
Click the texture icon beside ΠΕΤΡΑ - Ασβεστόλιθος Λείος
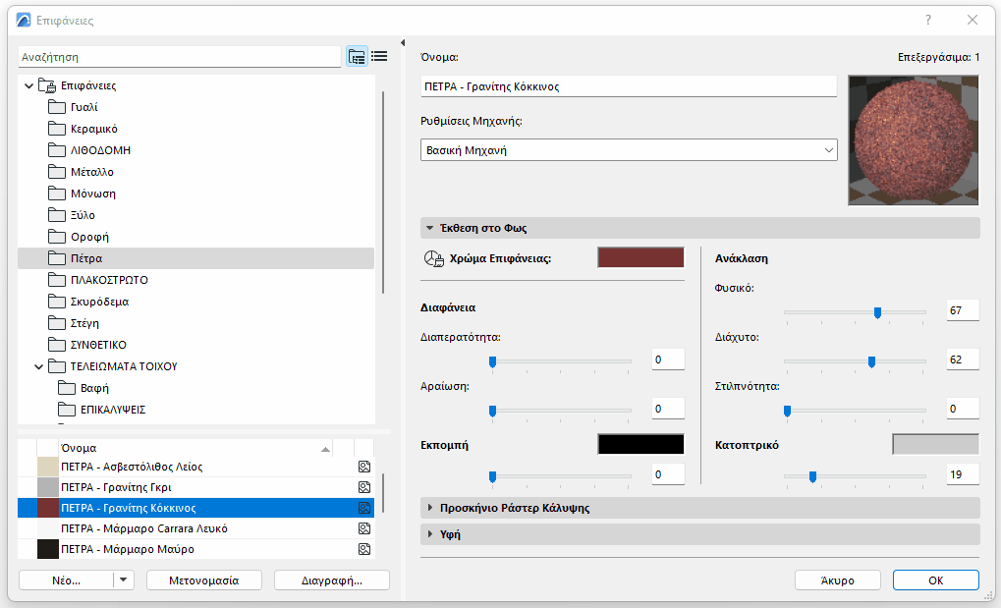pos(363,467)
